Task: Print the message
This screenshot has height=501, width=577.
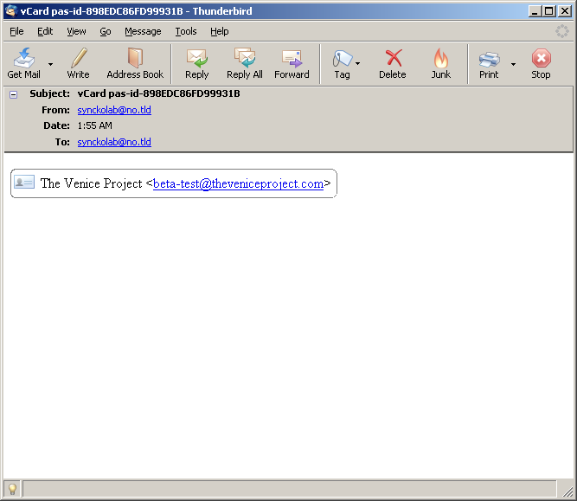Action: (489, 63)
